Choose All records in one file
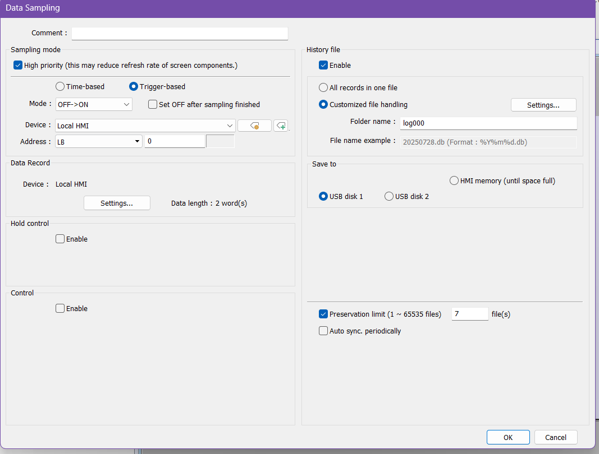 click(x=323, y=88)
